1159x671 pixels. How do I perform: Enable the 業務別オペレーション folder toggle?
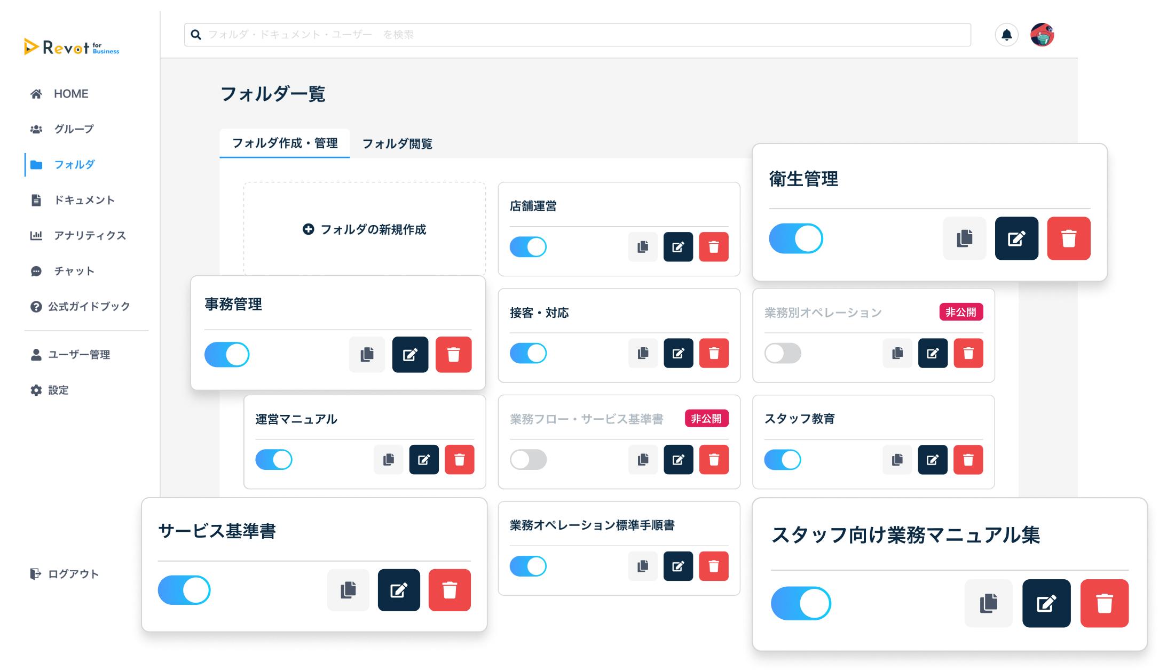pos(783,353)
